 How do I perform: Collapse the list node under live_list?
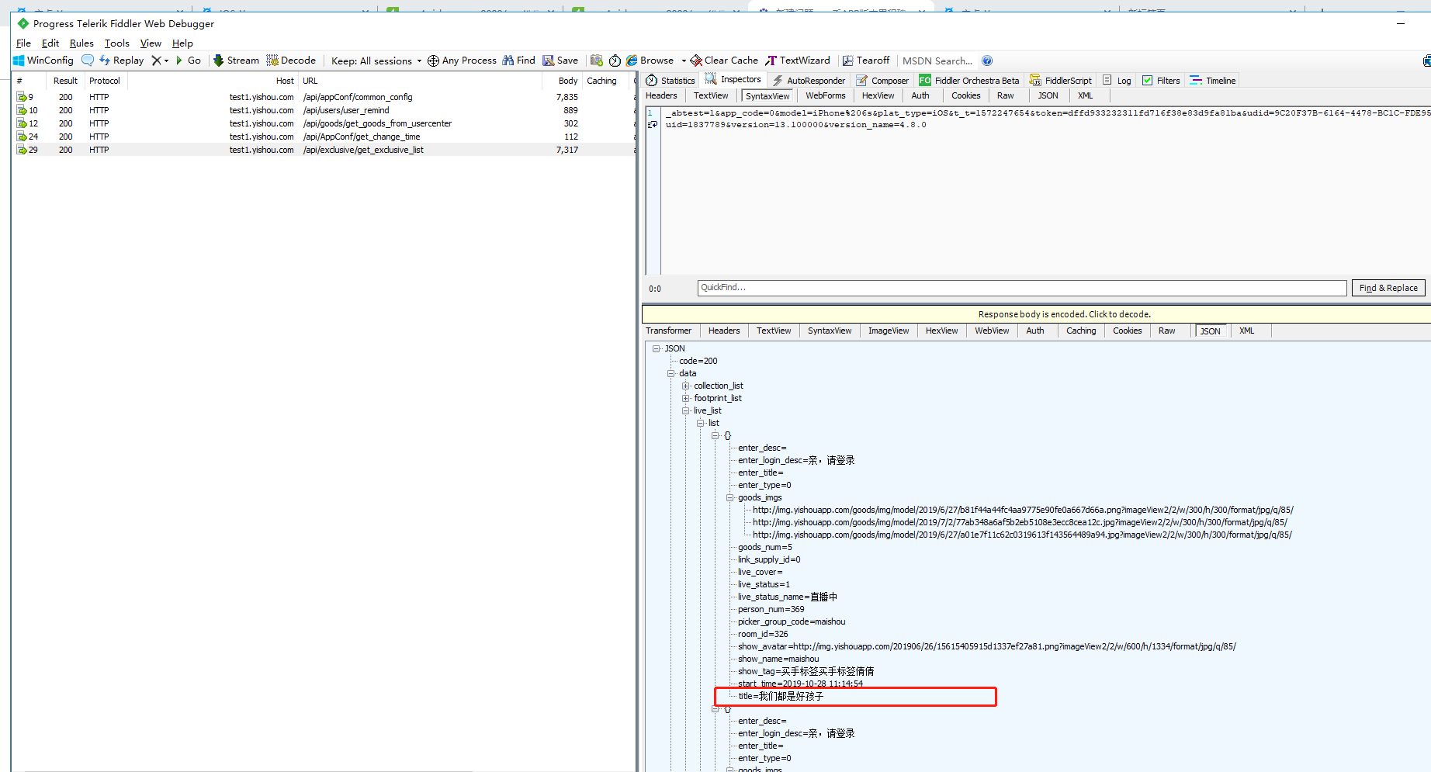point(701,423)
